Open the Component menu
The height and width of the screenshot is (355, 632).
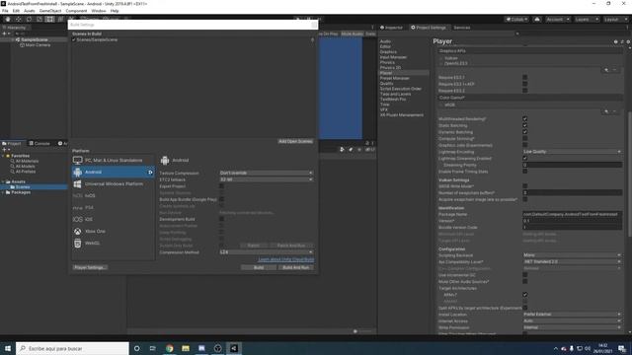[x=76, y=11]
